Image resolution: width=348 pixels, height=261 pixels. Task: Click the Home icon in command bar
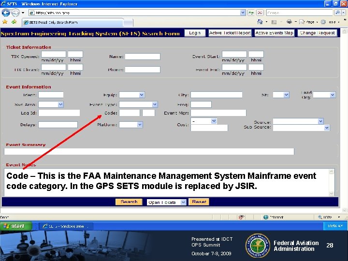[260, 22]
